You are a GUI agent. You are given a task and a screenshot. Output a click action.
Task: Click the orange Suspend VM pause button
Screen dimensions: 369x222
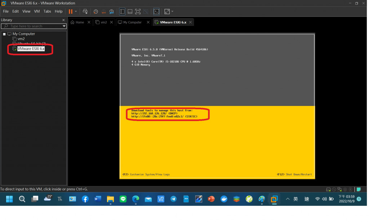coord(70,11)
